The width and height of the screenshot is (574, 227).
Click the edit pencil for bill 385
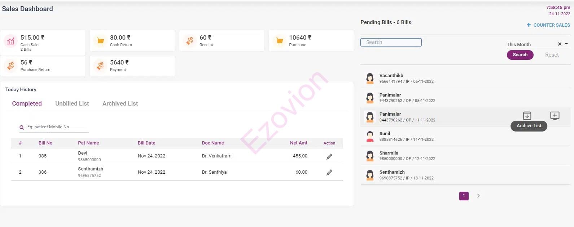click(x=329, y=156)
